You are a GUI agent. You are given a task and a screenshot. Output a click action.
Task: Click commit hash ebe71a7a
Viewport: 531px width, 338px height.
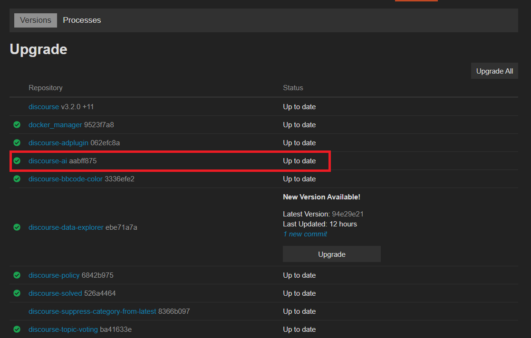coord(121,227)
